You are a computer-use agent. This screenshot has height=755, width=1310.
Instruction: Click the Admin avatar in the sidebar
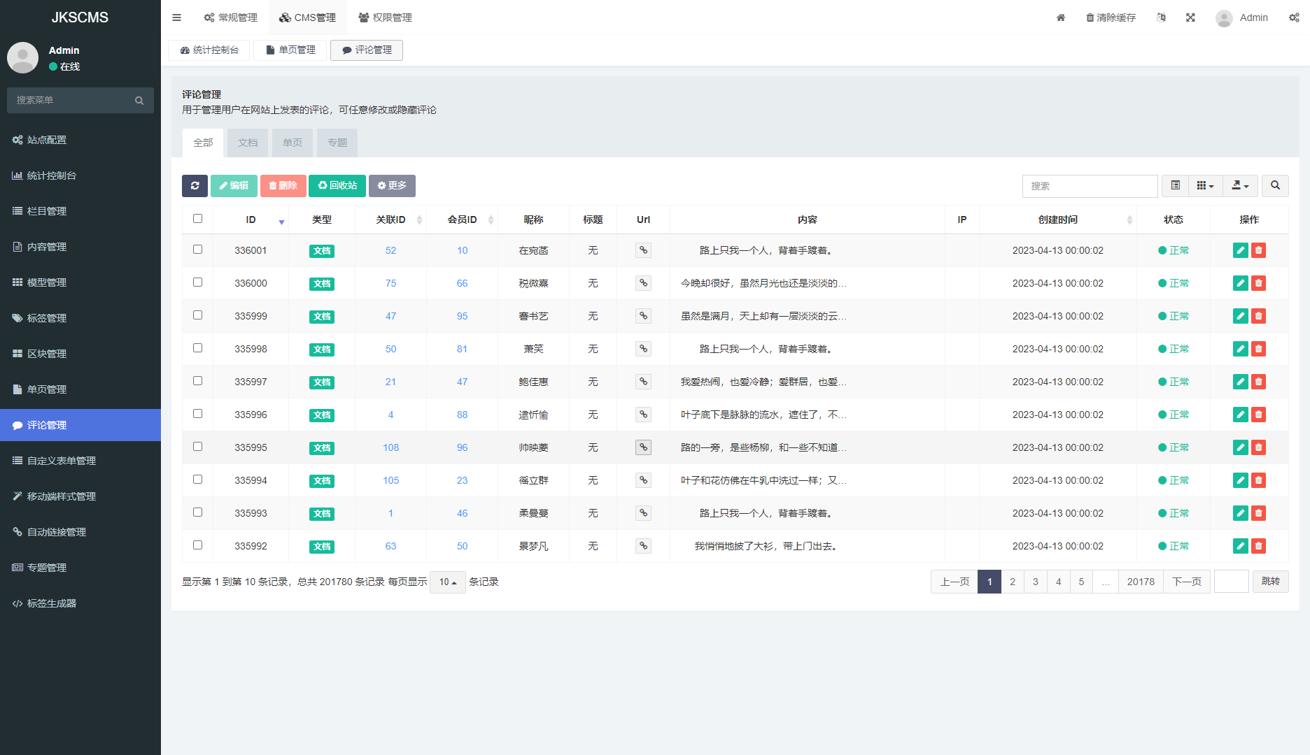23,57
